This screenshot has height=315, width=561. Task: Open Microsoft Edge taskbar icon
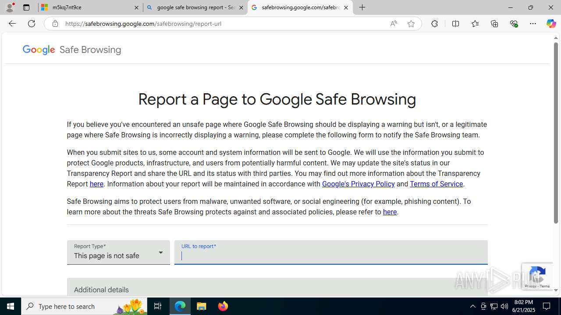(x=180, y=306)
